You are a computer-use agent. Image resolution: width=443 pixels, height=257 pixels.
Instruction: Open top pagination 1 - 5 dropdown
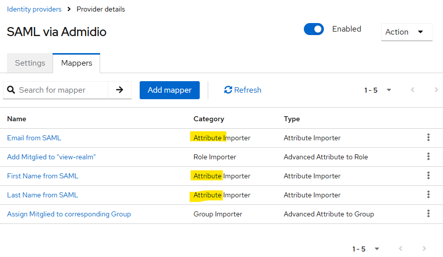click(378, 90)
